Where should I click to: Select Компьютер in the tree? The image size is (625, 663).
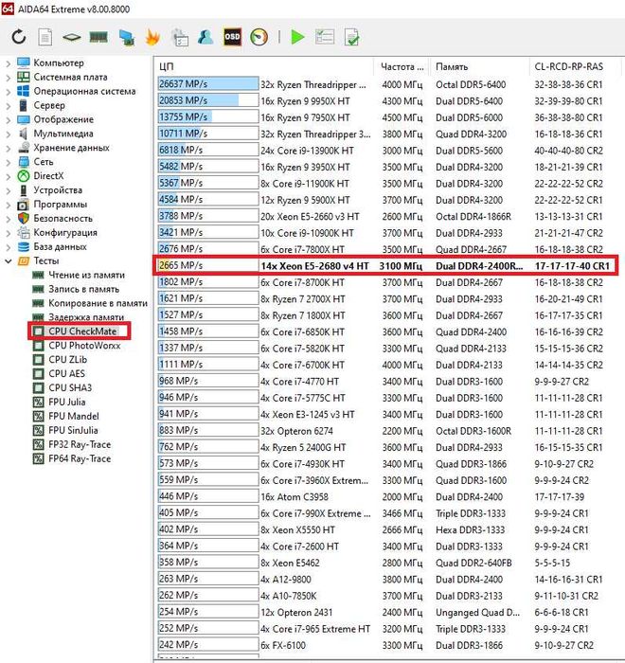(59, 63)
